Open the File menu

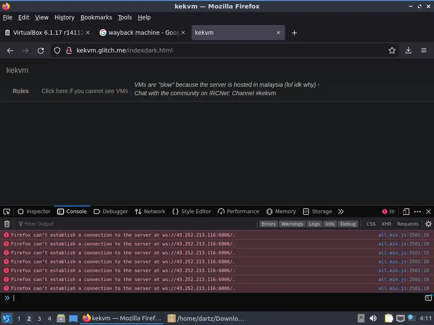pos(8,17)
